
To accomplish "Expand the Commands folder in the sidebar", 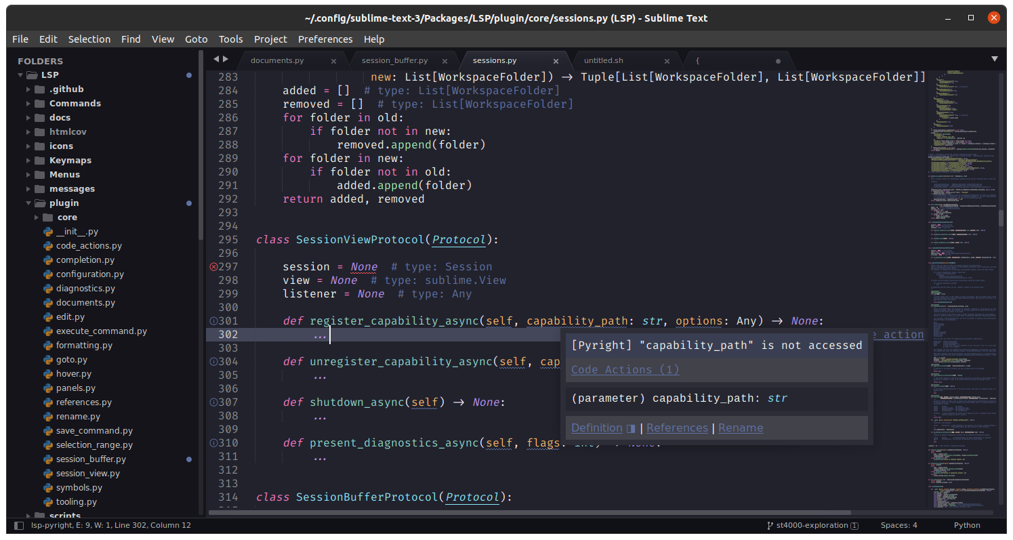I will (x=27, y=103).
